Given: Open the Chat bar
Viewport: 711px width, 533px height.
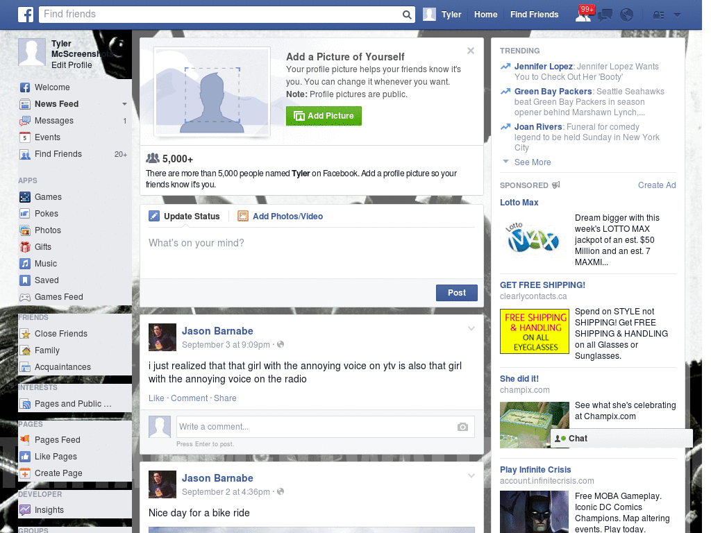Looking at the screenshot, I should point(621,439).
